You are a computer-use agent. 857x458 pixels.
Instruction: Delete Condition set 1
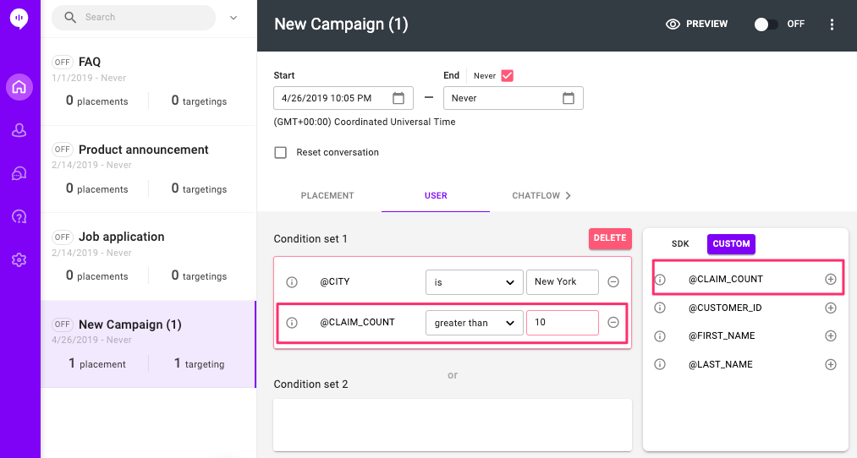coord(610,238)
